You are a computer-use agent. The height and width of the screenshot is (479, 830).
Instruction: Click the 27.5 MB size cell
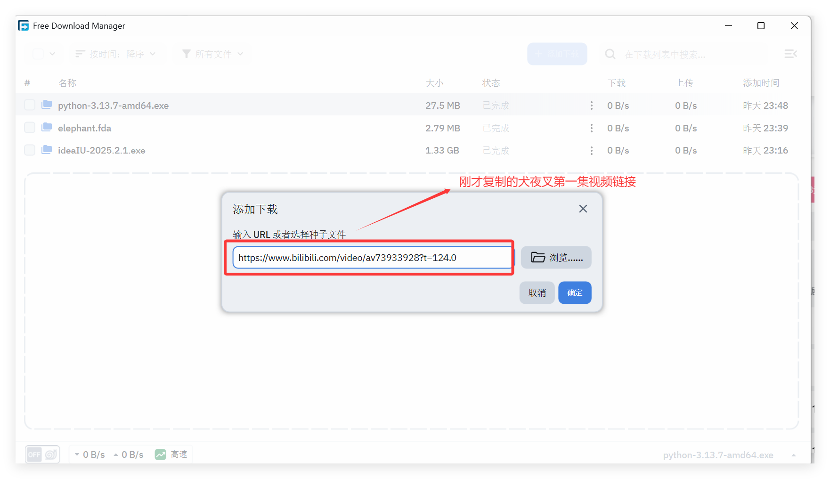[443, 106]
